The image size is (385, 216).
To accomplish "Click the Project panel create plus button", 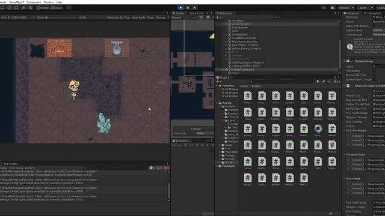I will pos(218,82).
